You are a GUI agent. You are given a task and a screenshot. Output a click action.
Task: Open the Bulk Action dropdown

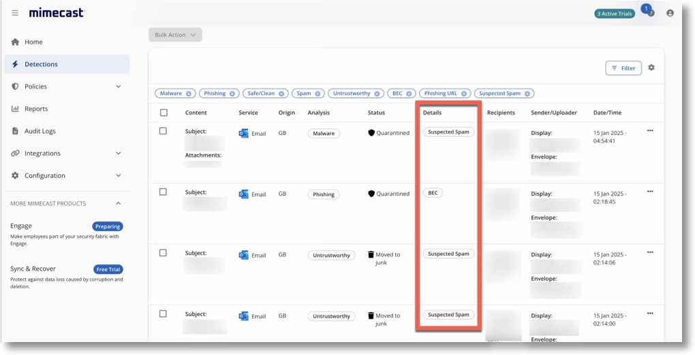pyautogui.click(x=175, y=35)
